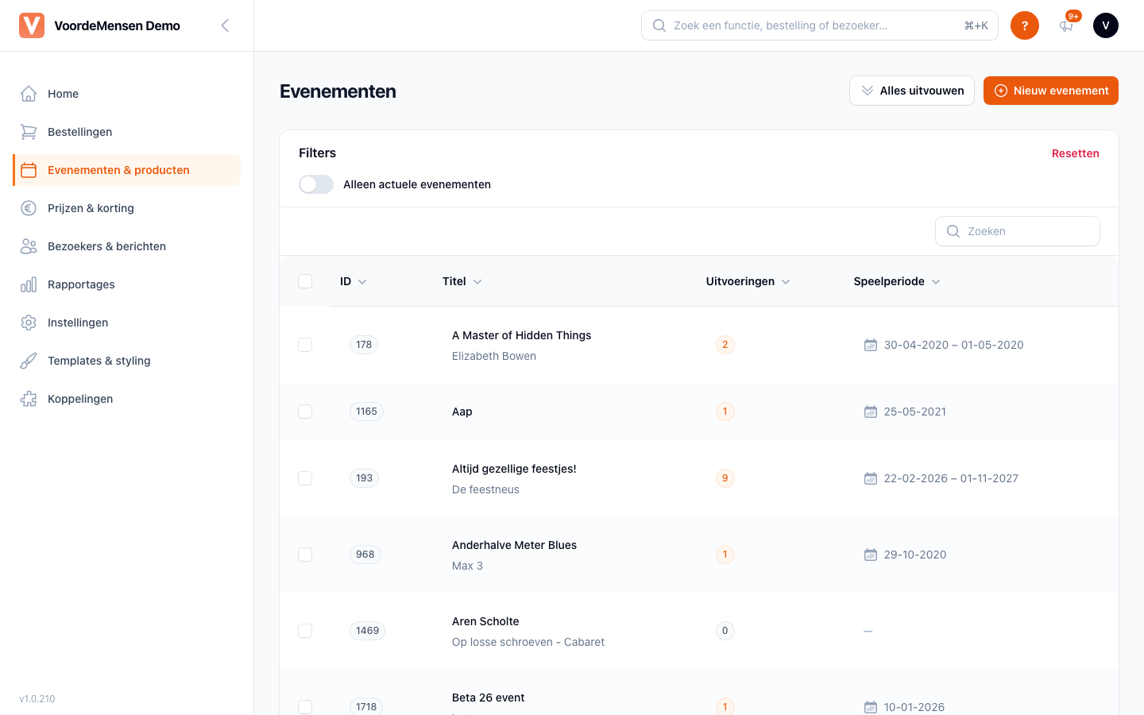Open the orange help question mark button
1144x715 pixels.
[1025, 25]
